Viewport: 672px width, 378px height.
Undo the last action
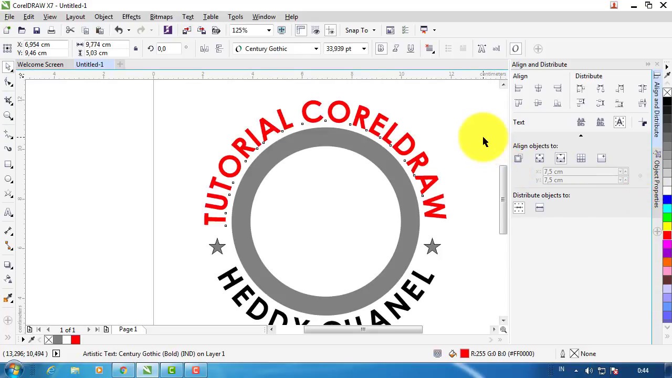(119, 30)
